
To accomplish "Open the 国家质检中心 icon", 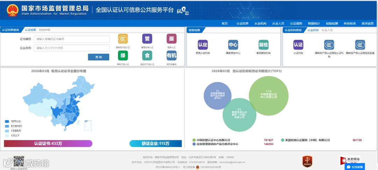I will (233, 45).
